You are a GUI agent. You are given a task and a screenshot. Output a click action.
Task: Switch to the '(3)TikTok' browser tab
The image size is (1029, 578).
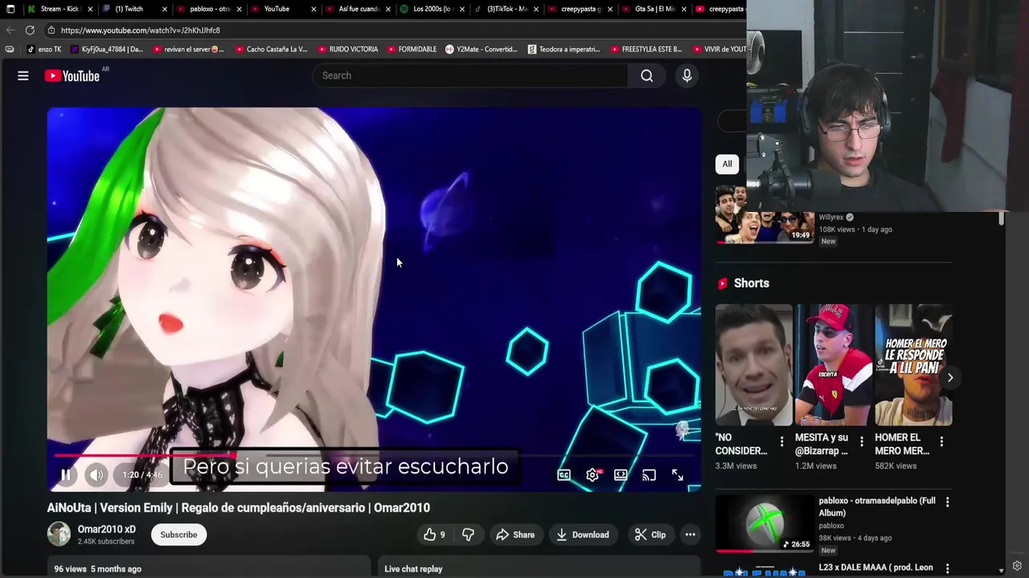pyautogui.click(x=506, y=9)
